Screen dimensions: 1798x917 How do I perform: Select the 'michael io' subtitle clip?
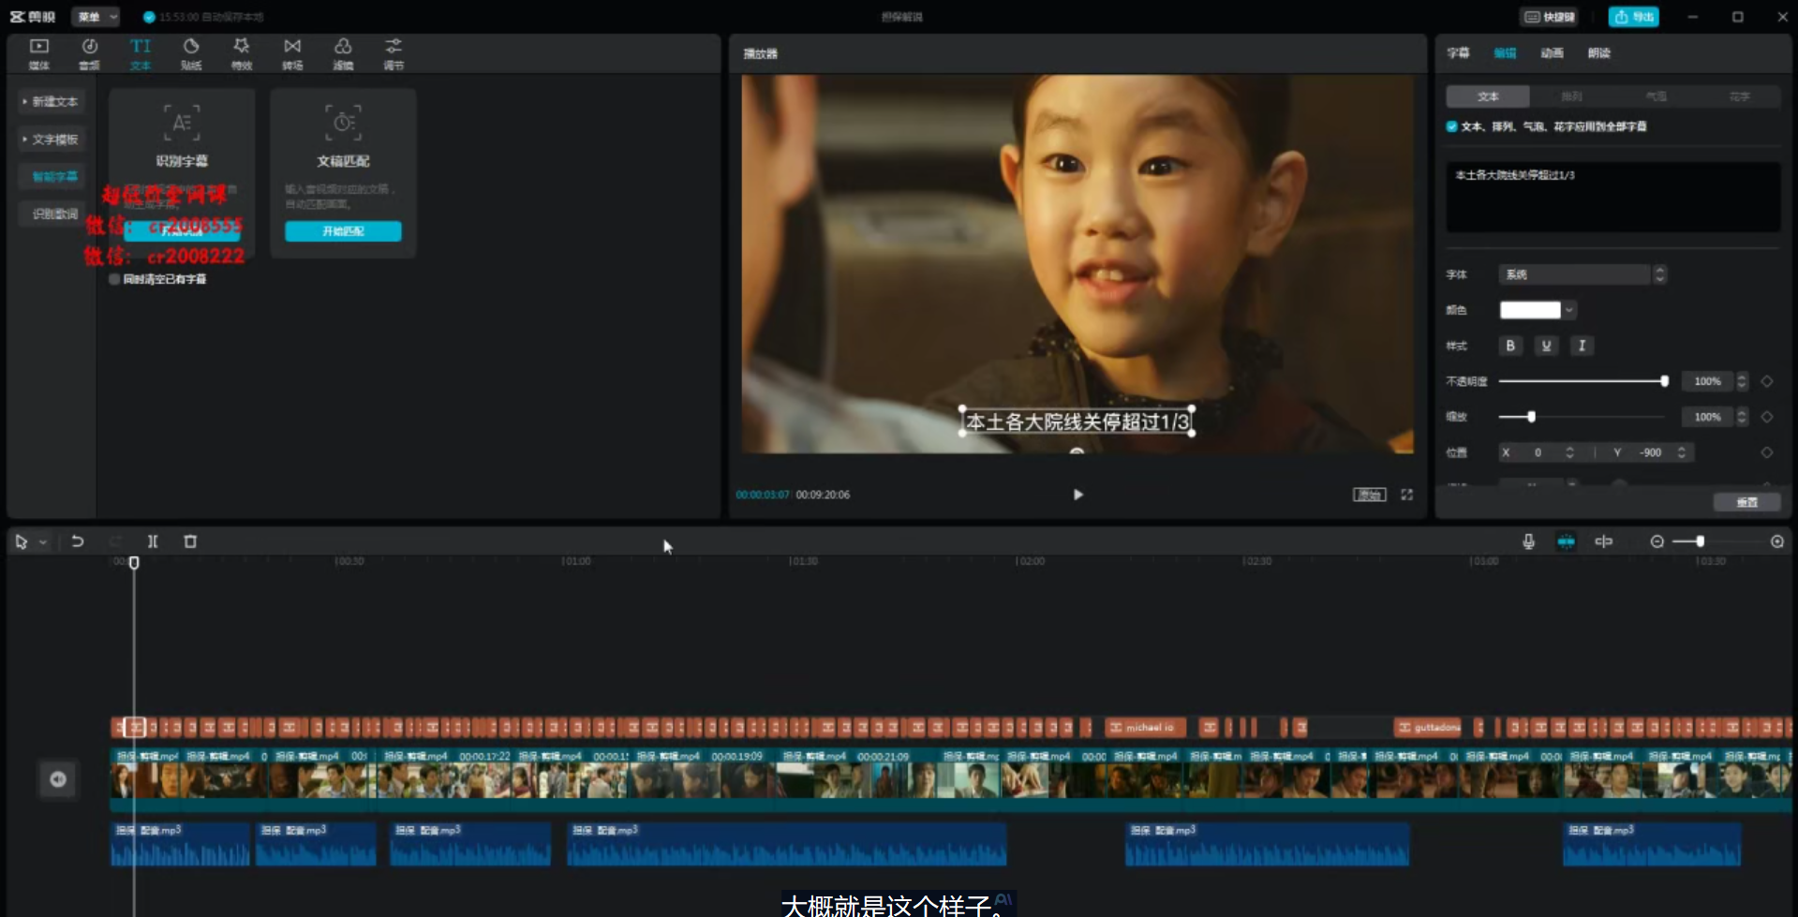pyautogui.click(x=1145, y=727)
